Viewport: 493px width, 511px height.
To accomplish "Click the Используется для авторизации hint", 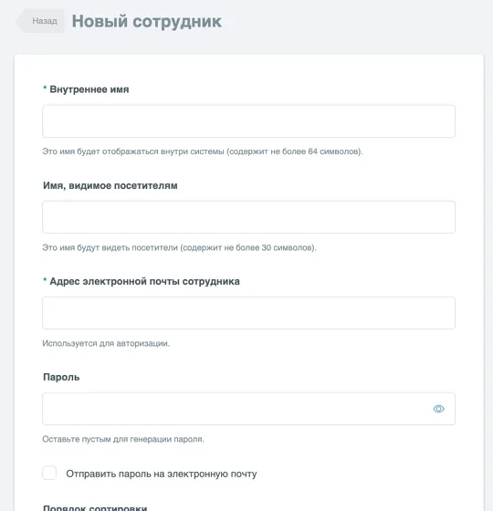I will [x=106, y=343].
